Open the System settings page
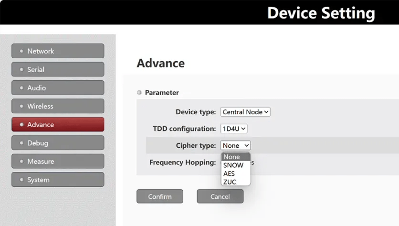The height and width of the screenshot is (226, 399). (58, 180)
